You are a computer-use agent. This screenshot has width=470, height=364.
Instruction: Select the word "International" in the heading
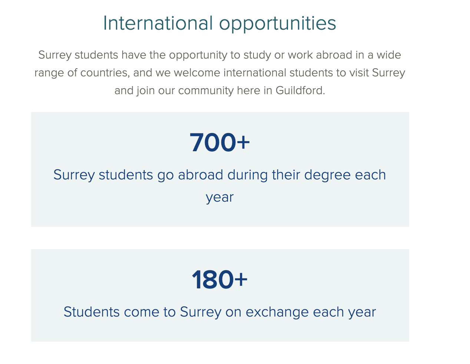point(158,23)
